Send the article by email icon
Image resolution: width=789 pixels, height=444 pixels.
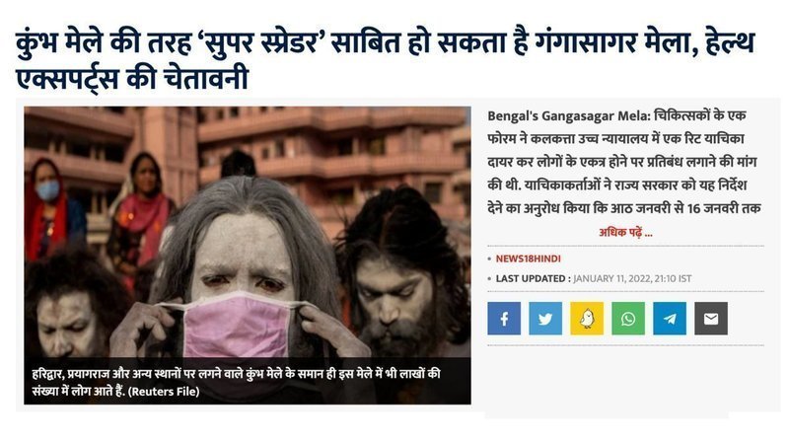711,318
